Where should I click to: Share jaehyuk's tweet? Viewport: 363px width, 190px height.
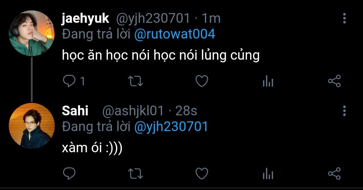334,81
